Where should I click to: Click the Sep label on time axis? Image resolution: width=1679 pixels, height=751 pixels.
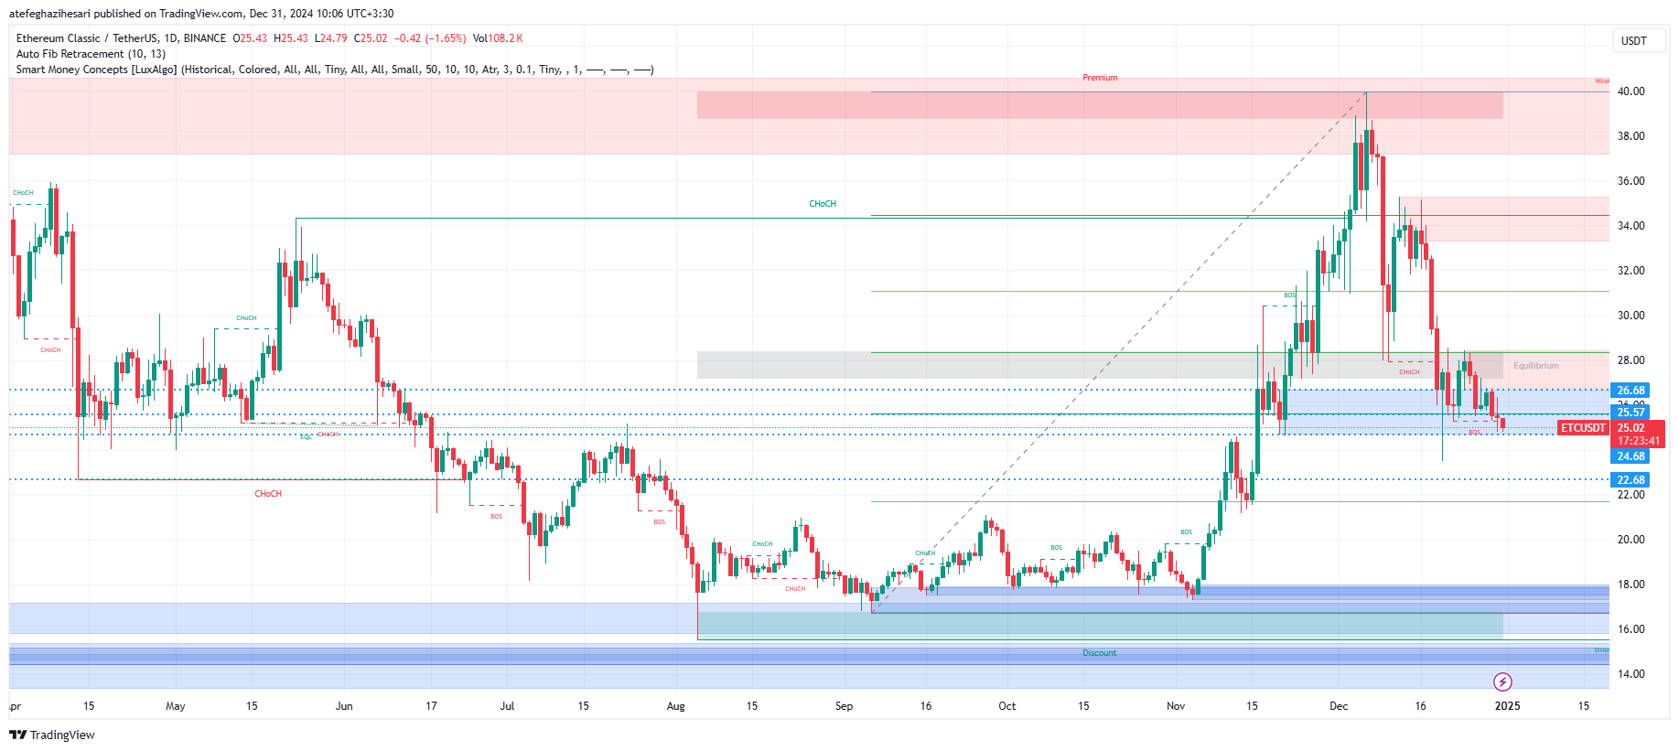[x=844, y=706]
